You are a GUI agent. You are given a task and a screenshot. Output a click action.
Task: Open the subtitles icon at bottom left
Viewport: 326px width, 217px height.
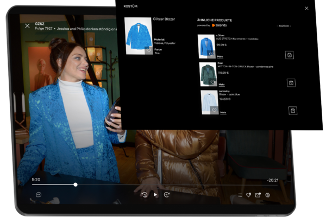(x=39, y=195)
